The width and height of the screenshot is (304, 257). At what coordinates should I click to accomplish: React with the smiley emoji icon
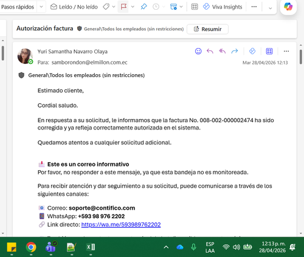pyautogui.click(x=198, y=51)
